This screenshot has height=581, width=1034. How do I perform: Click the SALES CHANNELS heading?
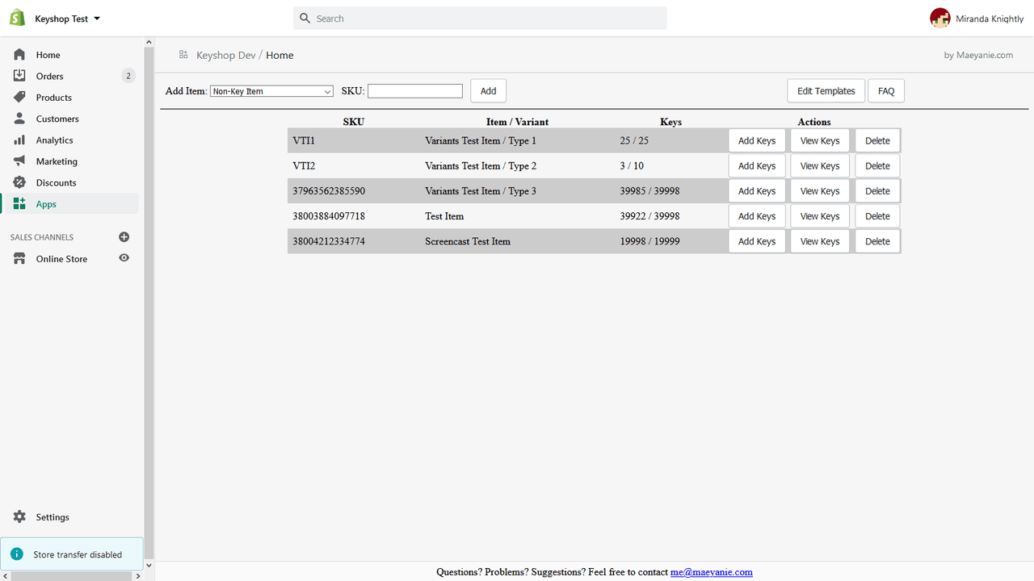tap(42, 237)
